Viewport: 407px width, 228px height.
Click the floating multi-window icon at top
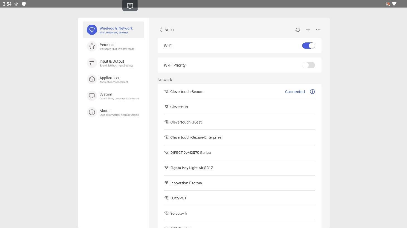[x=130, y=6]
